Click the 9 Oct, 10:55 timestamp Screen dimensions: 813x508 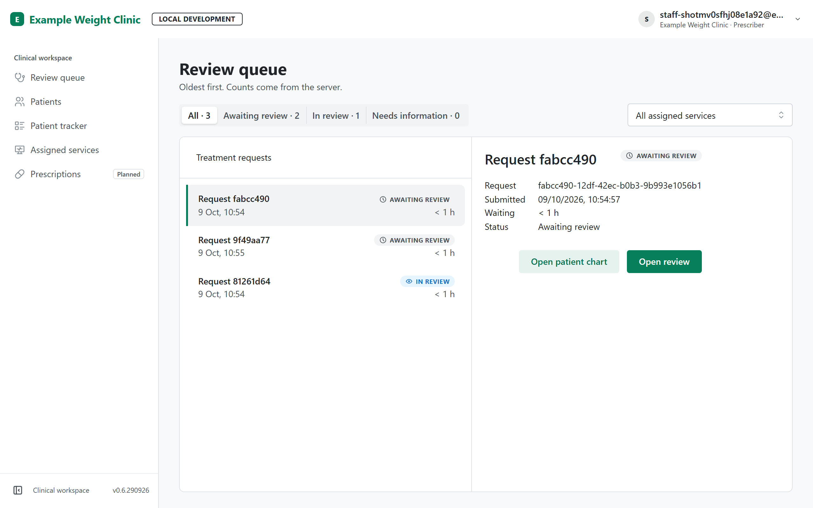click(x=221, y=253)
